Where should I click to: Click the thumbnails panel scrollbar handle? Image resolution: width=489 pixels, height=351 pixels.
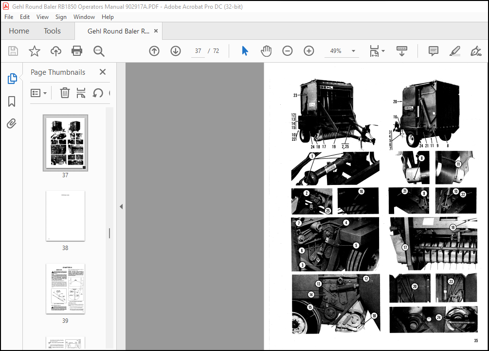click(x=109, y=233)
